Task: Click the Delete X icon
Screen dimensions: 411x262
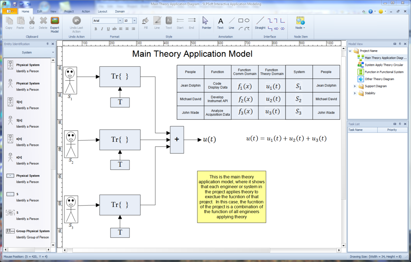Action: click(43, 21)
